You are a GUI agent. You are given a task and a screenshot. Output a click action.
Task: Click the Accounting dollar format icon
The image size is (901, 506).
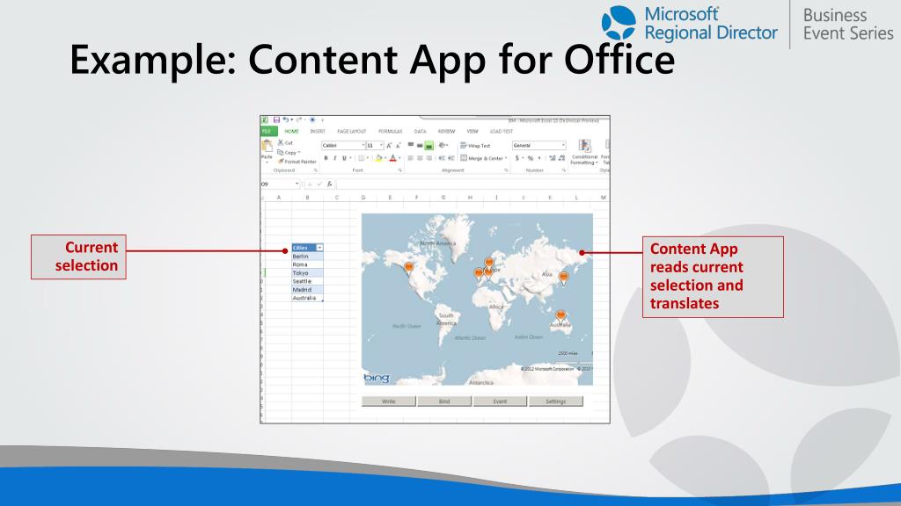click(x=517, y=158)
